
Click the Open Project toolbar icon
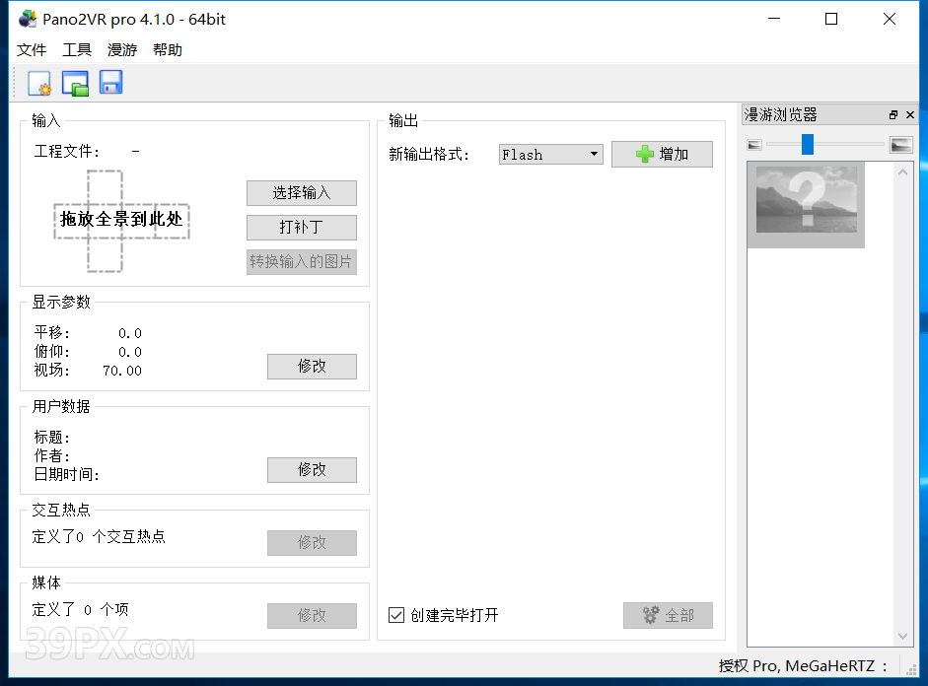(75, 84)
